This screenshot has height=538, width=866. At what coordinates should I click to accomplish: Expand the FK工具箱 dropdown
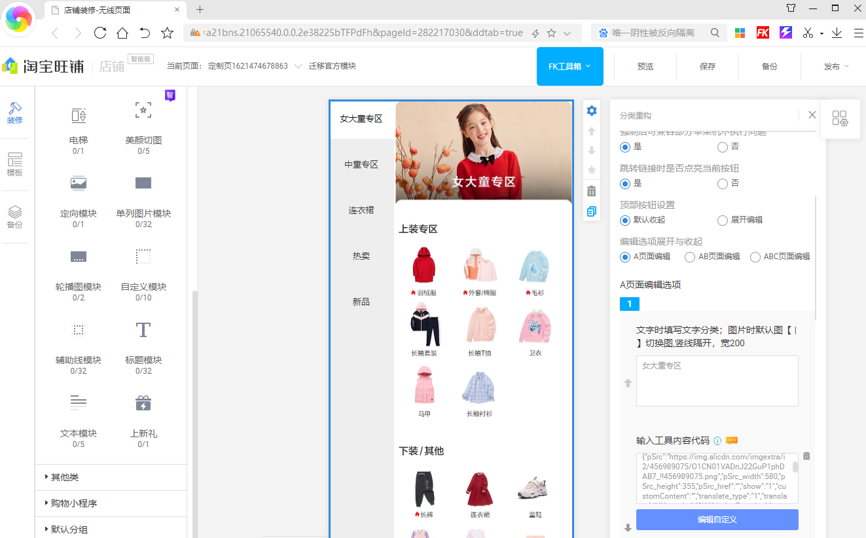click(x=569, y=66)
